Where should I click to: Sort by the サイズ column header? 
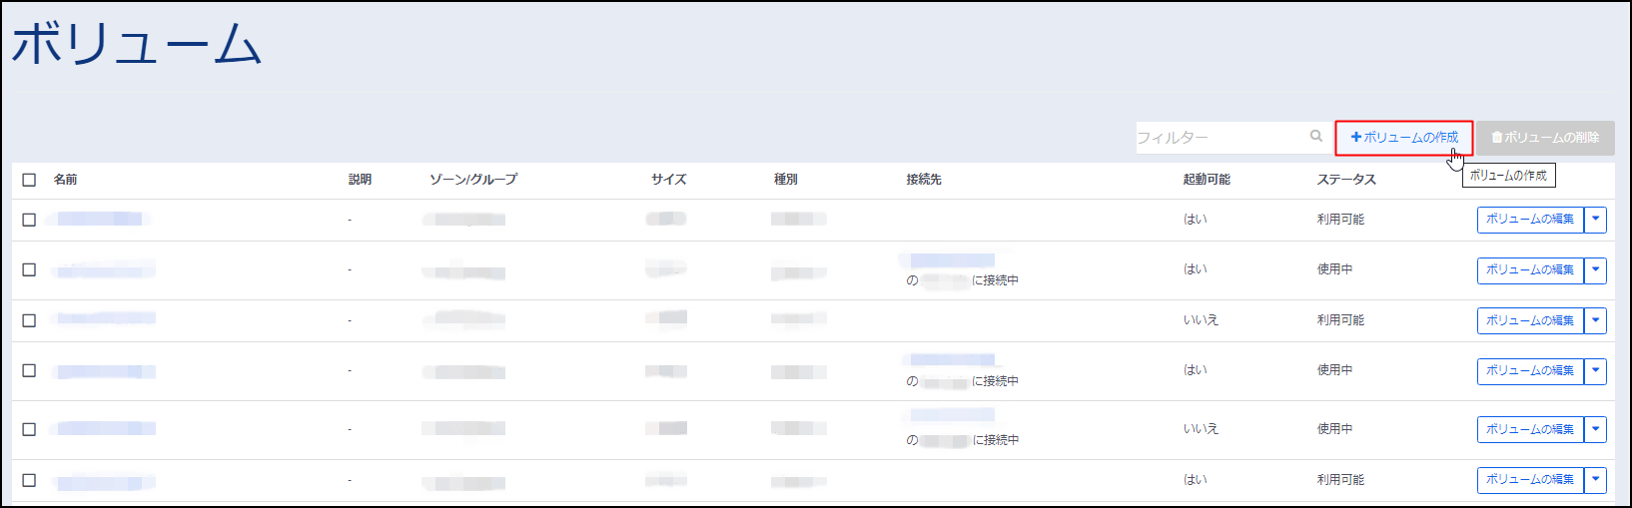click(x=668, y=180)
